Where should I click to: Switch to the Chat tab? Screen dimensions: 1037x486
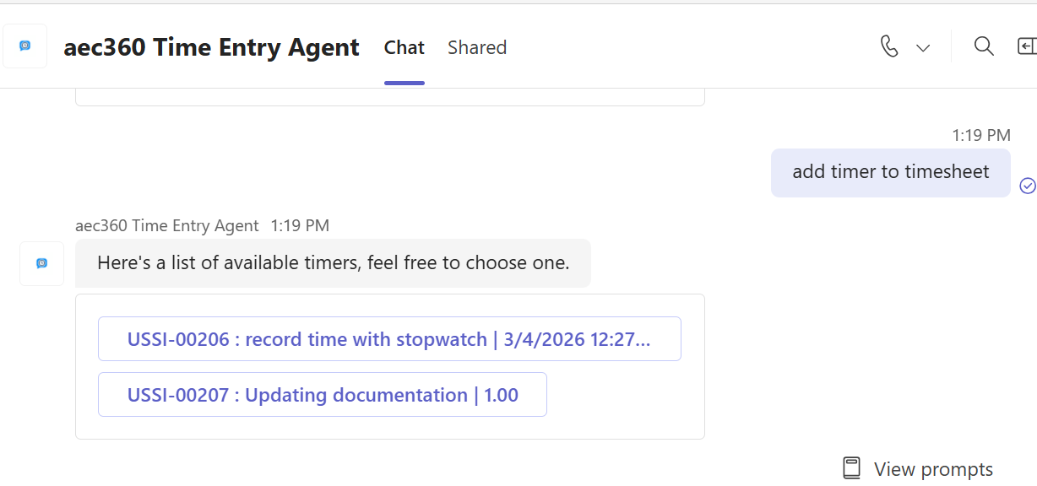[x=404, y=48]
